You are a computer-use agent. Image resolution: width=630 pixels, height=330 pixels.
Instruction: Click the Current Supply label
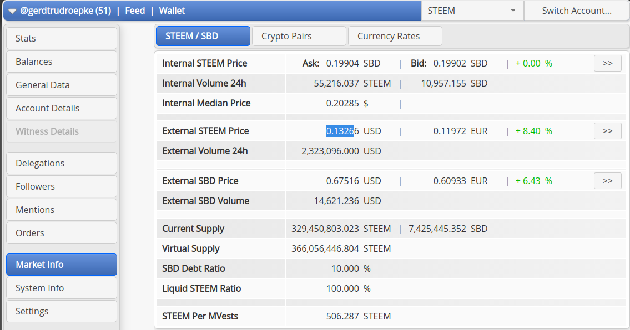pyautogui.click(x=193, y=229)
